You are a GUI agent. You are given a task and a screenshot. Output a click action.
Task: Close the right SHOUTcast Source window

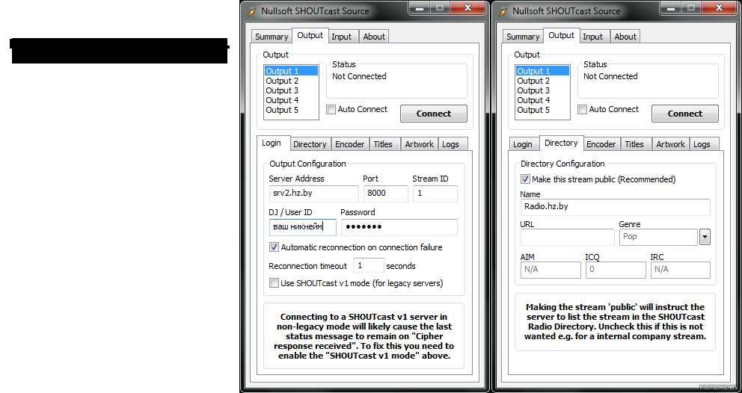[x=718, y=7]
